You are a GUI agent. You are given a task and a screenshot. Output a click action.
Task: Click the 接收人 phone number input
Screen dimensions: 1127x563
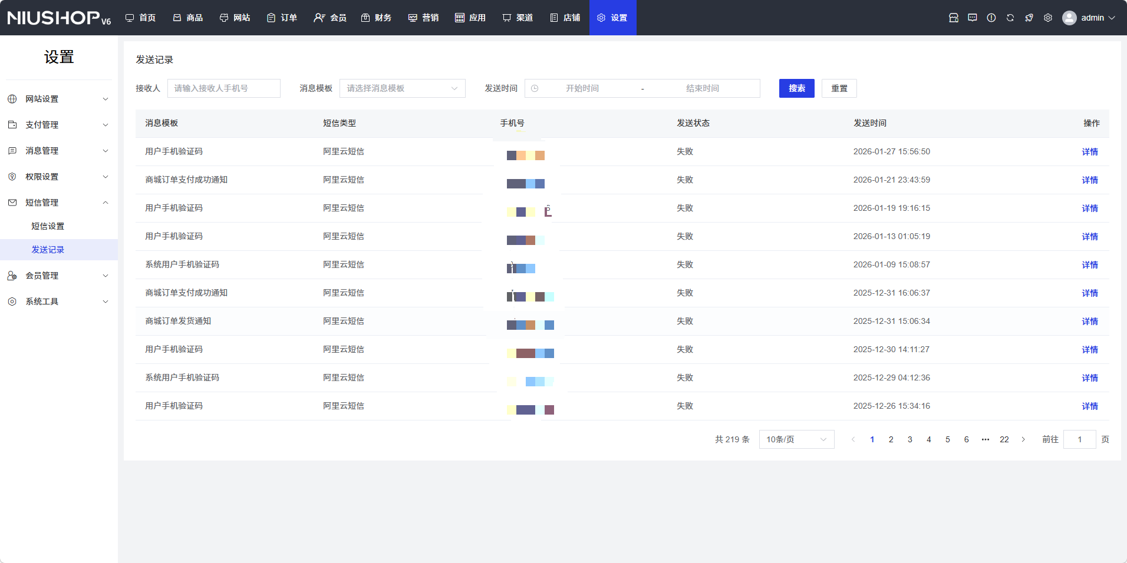pos(224,88)
